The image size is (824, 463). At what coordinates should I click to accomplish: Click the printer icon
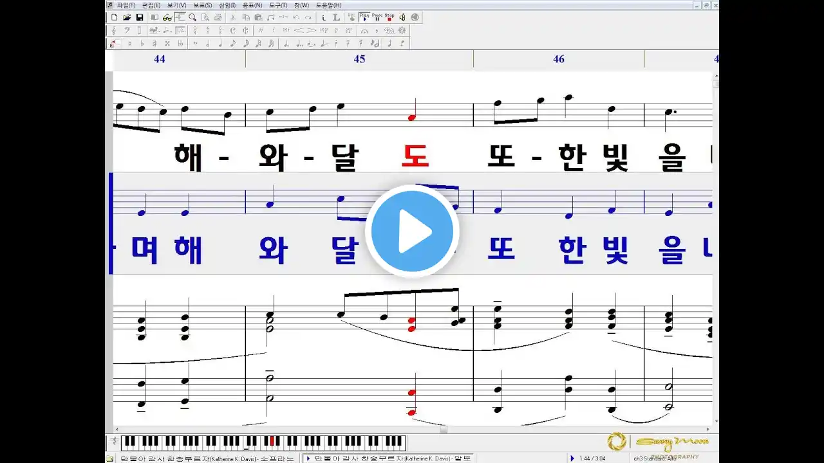click(218, 17)
